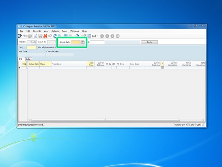Click the exit form icon in toolbar

tap(20, 36)
